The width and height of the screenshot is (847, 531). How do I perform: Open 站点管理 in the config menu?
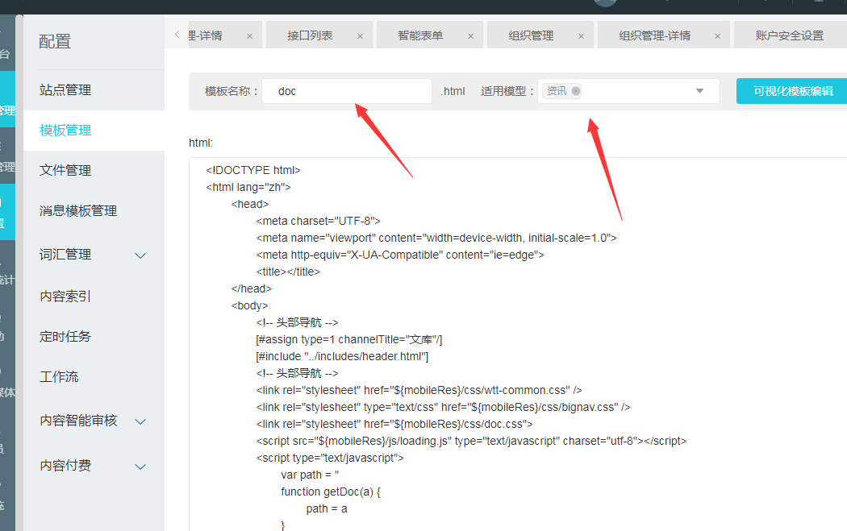pyautogui.click(x=65, y=89)
